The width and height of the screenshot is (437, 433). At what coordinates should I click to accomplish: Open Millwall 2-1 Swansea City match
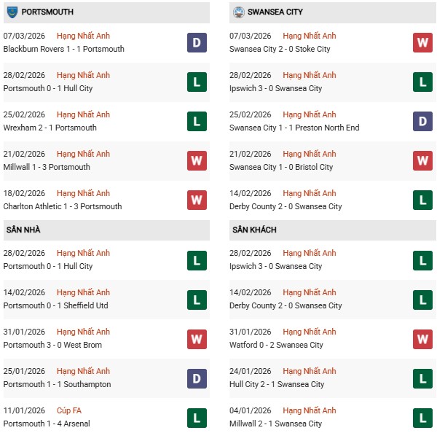(x=277, y=424)
